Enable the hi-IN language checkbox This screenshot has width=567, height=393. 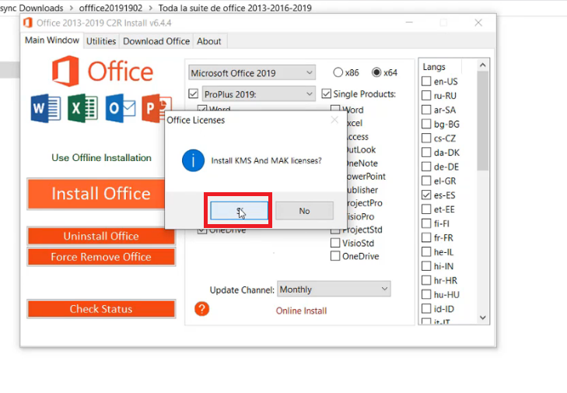click(426, 266)
